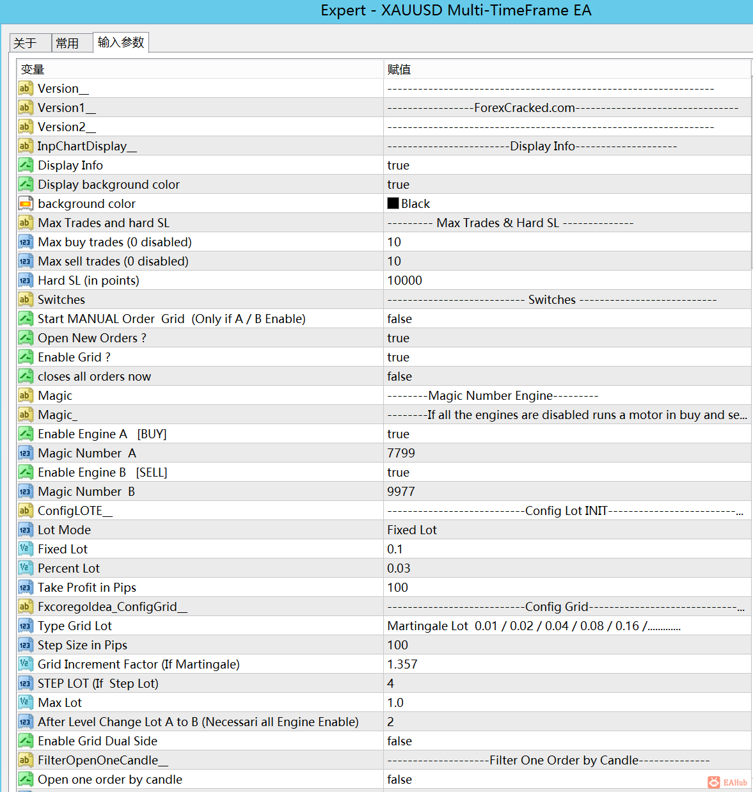This screenshot has height=792, width=753.
Task: Click the double icon beside Grid Increment Factor
Action: tap(26, 664)
